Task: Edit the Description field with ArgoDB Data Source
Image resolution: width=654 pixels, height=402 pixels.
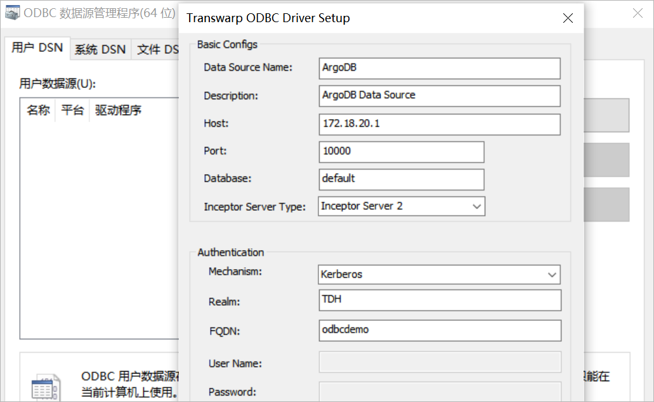Action: click(x=440, y=96)
